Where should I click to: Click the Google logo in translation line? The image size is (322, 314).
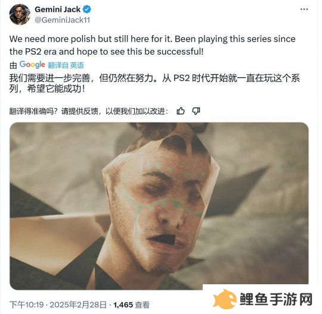(32, 65)
